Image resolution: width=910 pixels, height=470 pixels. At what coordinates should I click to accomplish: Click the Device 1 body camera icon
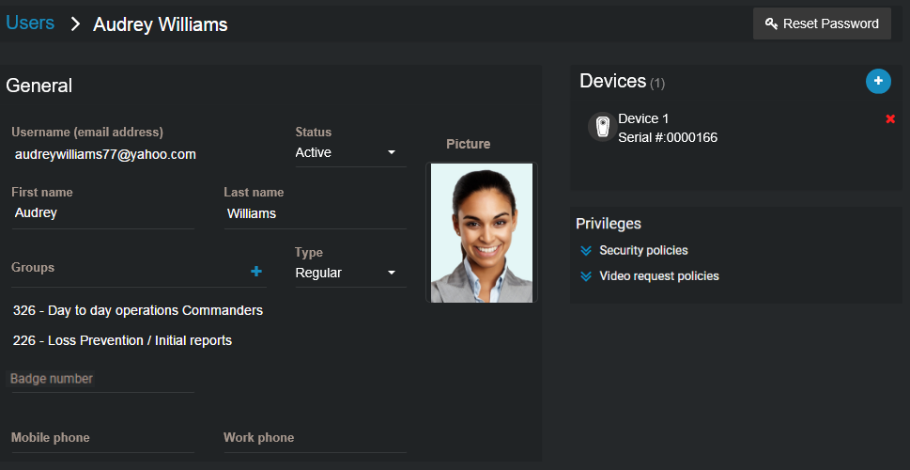point(602,127)
